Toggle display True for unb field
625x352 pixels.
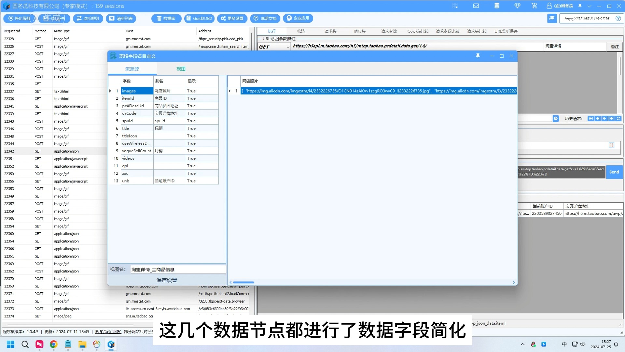(191, 181)
